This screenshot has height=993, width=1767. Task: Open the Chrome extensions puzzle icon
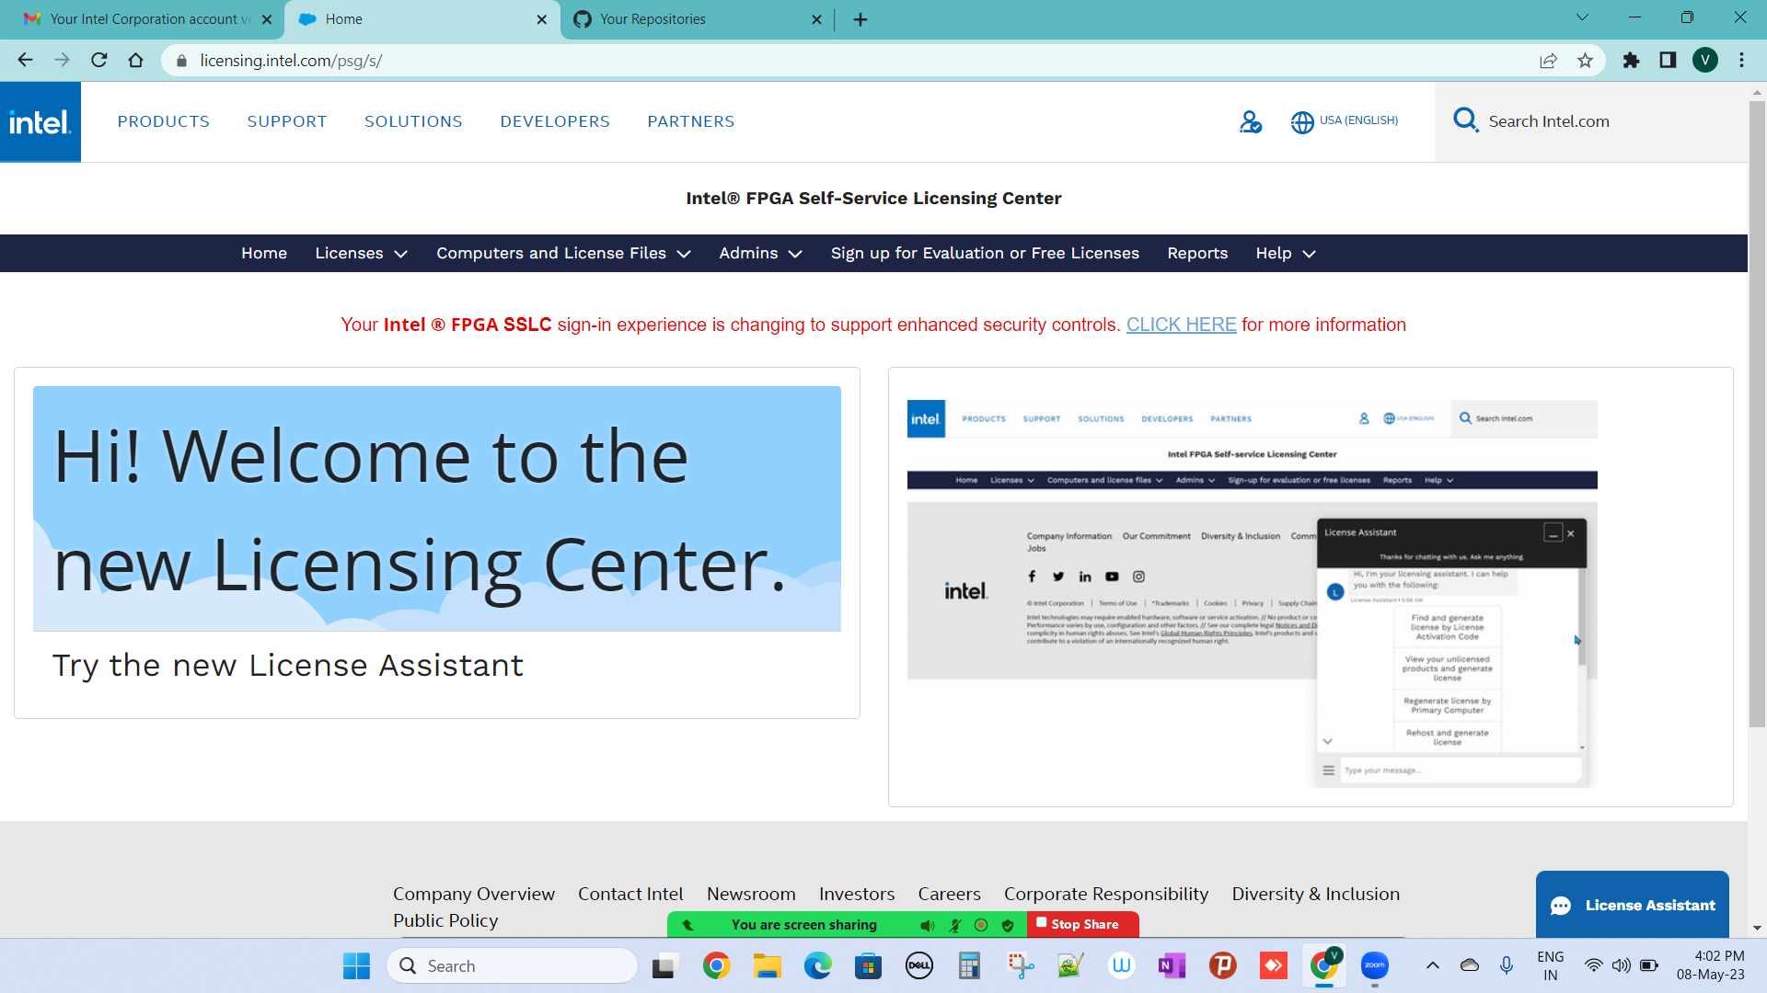tap(1631, 61)
